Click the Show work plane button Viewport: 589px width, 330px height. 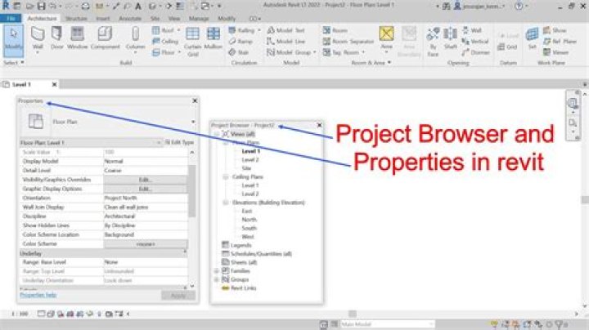click(x=555, y=30)
